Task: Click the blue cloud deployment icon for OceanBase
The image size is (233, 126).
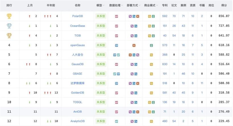Action: click(x=136, y=26)
